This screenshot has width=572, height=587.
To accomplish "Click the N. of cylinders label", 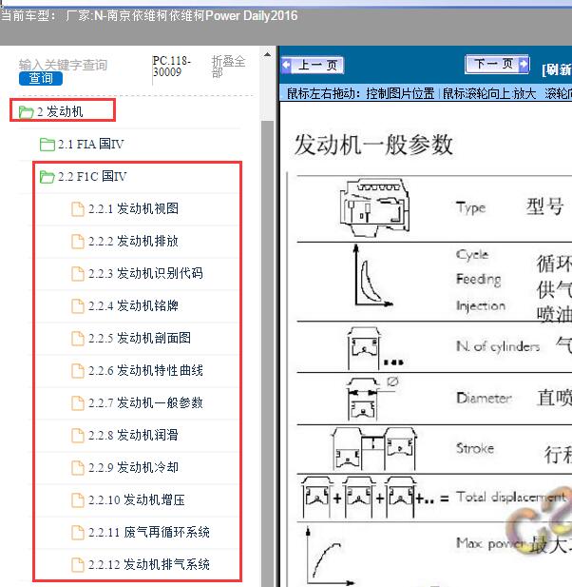I will coord(498,346).
